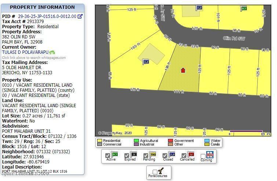The width and height of the screenshot is (277, 181).
Task: Uncheck the Expired listings checkbox
Action: click(x=127, y=156)
